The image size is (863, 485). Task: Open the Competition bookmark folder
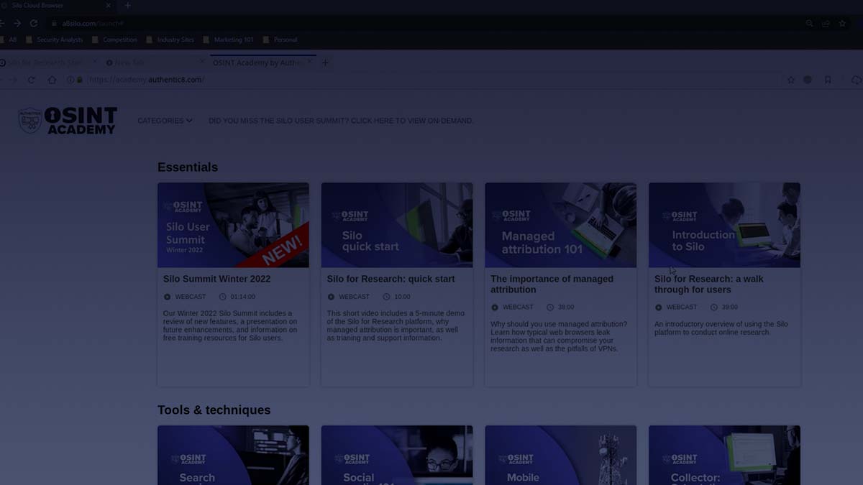tap(114, 40)
